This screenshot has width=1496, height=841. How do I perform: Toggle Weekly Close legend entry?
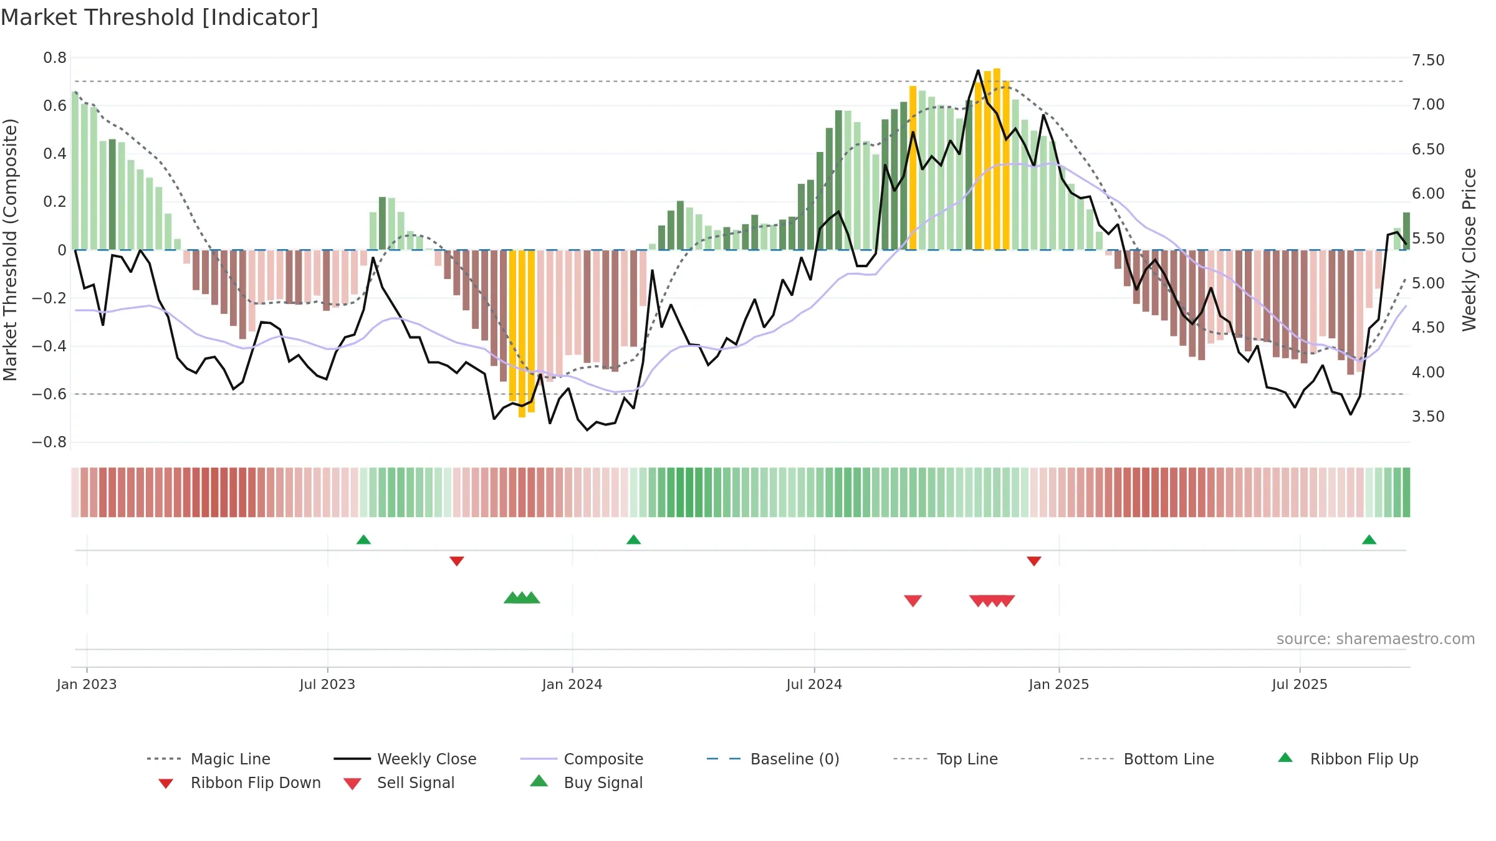[x=405, y=759]
